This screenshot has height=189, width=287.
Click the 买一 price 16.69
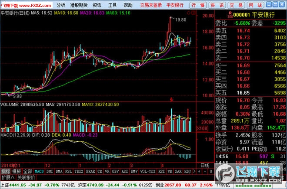[243, 65]
